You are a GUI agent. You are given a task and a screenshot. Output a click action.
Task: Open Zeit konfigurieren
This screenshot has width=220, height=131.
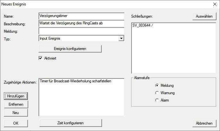coord(70,123)
